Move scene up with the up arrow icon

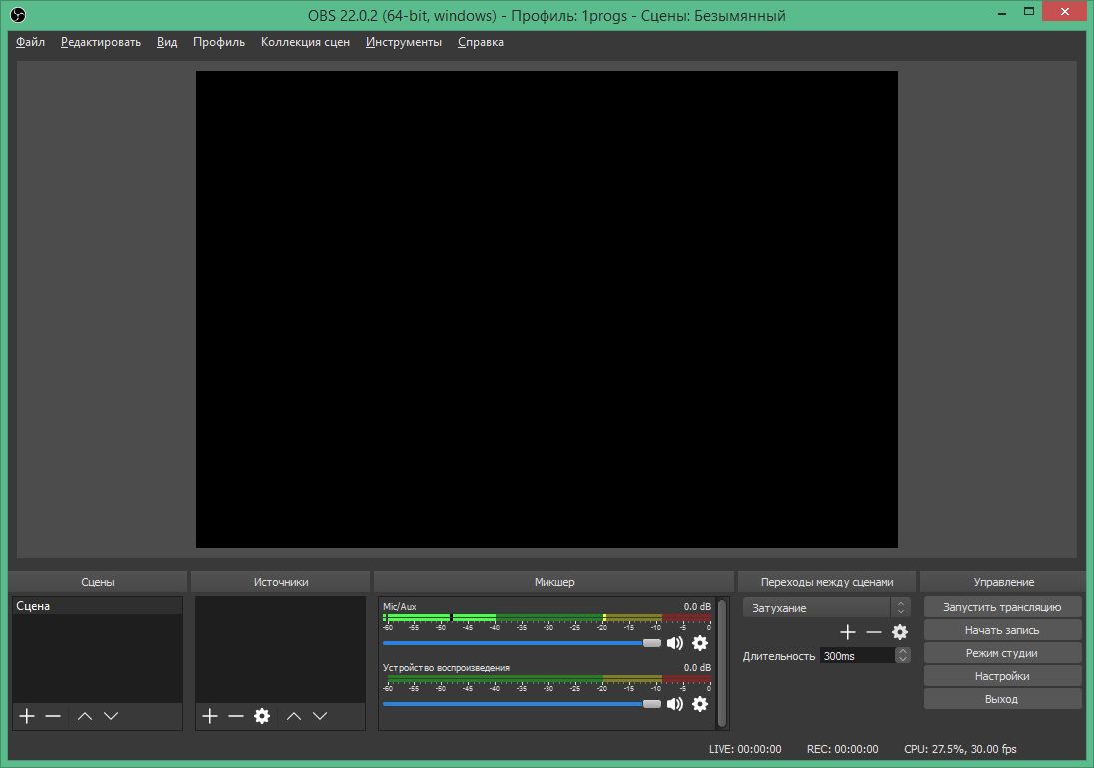coord(84,715)
